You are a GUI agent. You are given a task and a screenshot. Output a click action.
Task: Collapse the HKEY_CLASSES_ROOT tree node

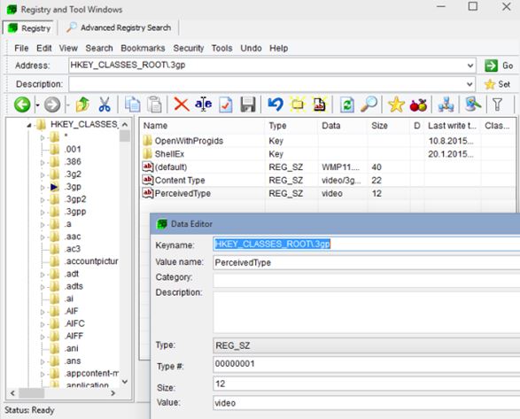tap(29, 126)
